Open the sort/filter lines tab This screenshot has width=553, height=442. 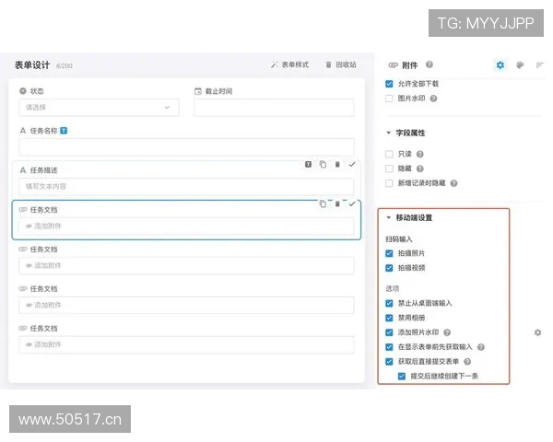coord(539,65)
